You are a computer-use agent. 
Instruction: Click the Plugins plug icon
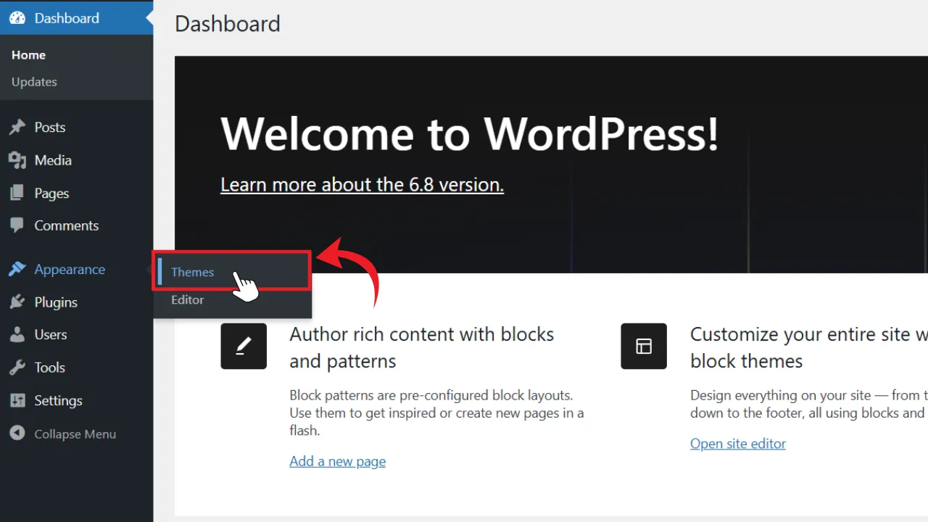[17, 302]
